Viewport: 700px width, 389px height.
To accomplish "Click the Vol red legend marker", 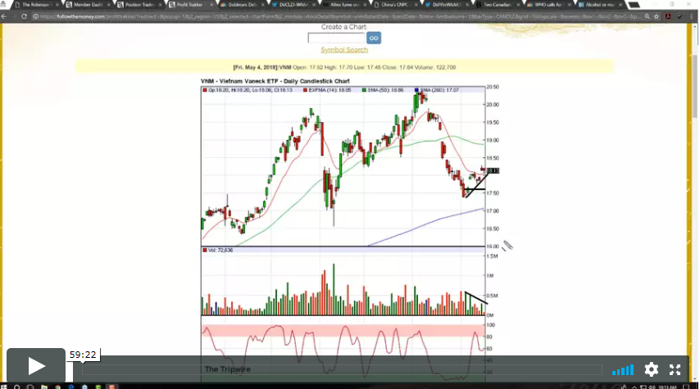I will 205,250.
